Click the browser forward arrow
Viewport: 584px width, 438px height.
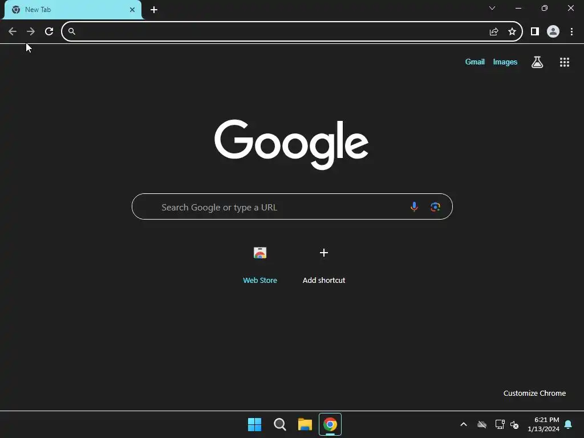31,32
